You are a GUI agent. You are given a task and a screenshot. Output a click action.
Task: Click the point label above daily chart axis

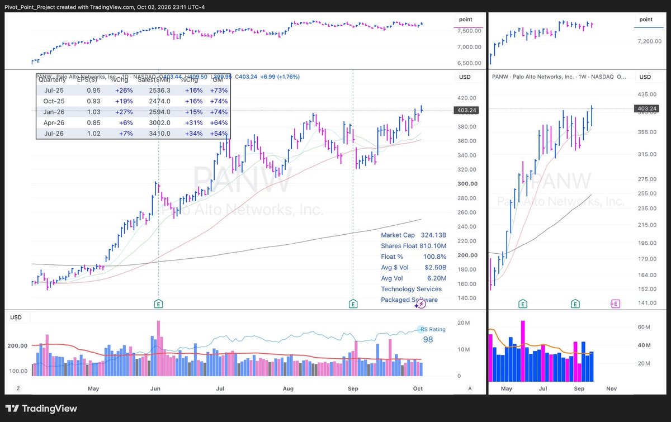(x=465, y=20)
